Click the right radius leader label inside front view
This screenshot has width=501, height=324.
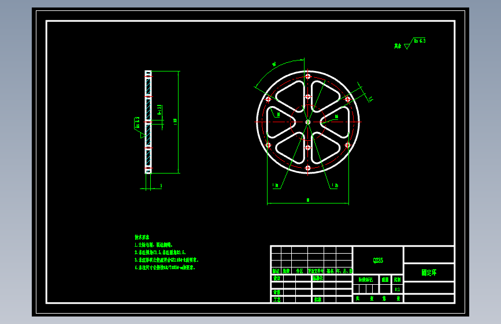point(336,117)
